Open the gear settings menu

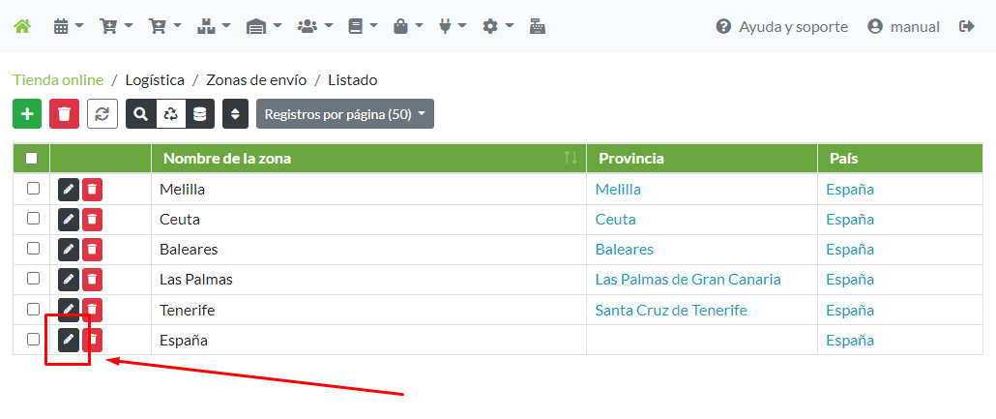tap(499, 27)
